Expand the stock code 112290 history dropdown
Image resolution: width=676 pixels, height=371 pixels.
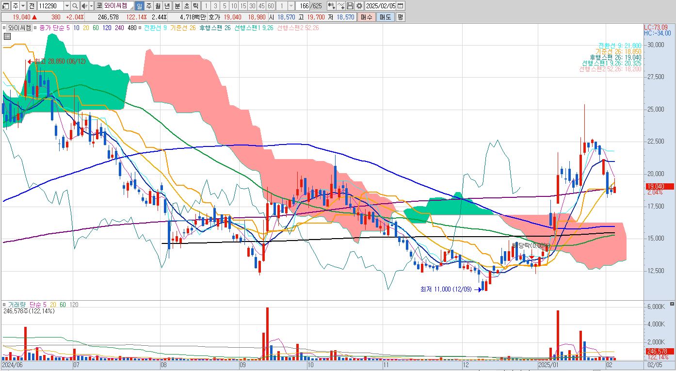(x=66, y=6)
